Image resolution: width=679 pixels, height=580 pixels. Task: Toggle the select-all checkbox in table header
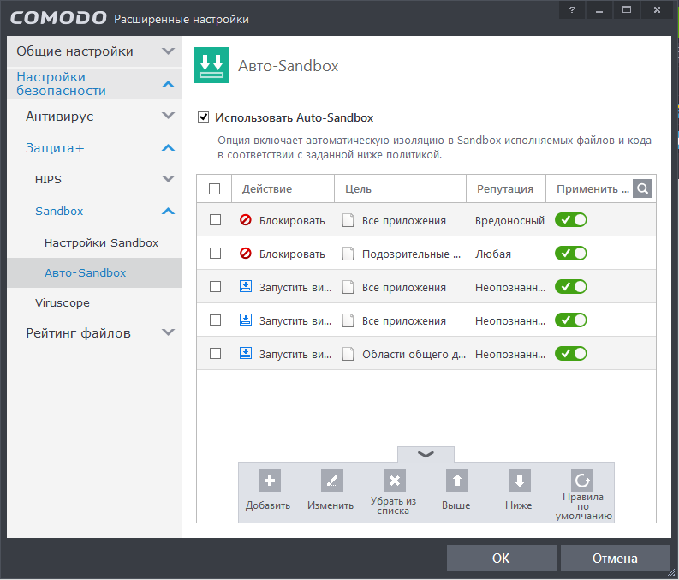[214, 188]
